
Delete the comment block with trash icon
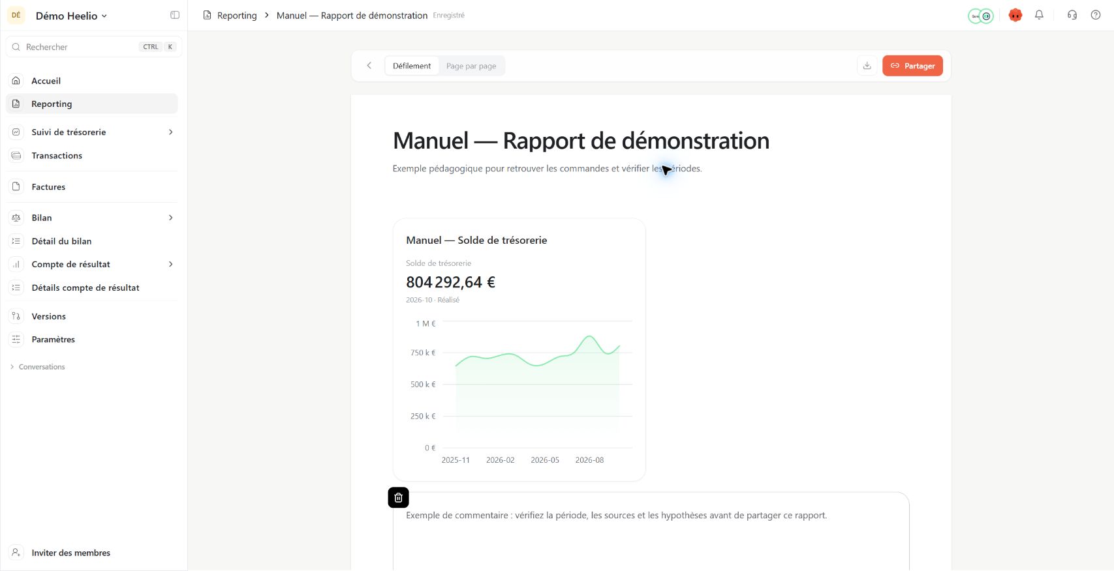(398, 497)
